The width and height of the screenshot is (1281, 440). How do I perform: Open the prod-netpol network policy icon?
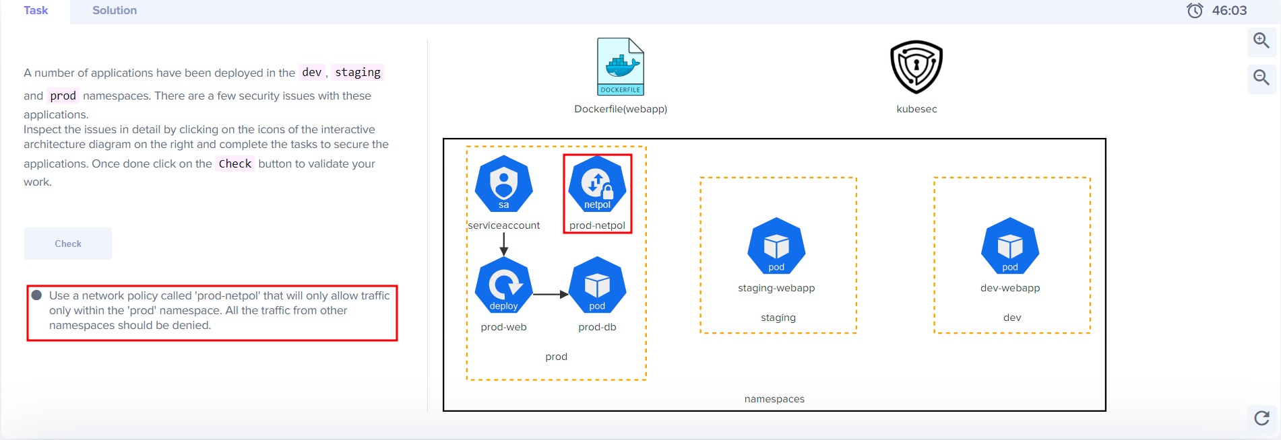coord(598,184)
